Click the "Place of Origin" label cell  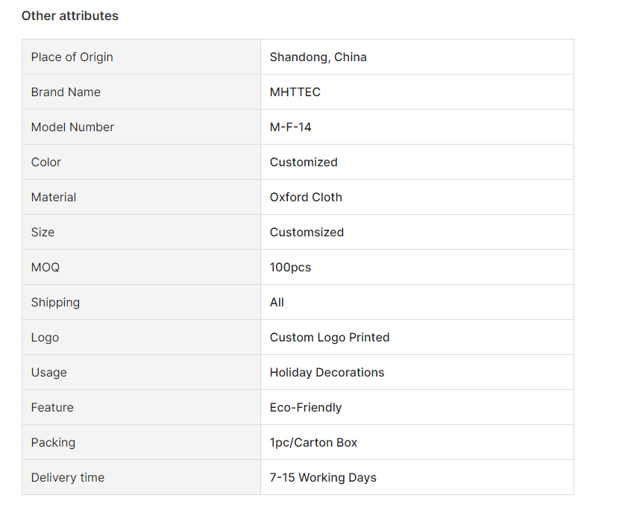[x=72, y=57]
